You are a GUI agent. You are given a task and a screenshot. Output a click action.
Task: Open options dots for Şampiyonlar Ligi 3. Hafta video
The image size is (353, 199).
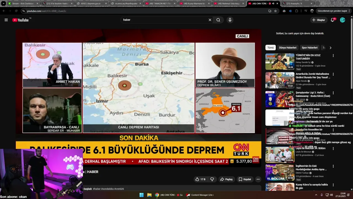coord(333,93)
